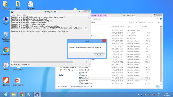
Task: Select the iTunes desktop shortcut
Action: click(6, 66)
